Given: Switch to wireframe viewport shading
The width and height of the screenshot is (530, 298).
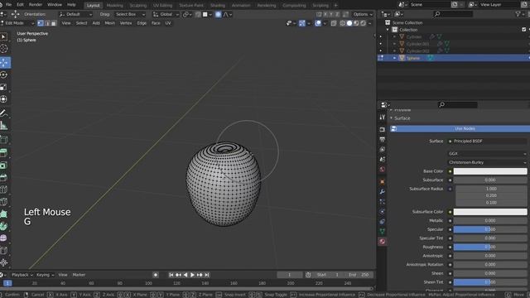Looking at the screenshot, I should pyautogui.click(x=342, y=23).
